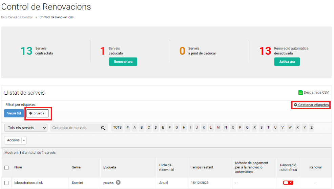The width and height of the screenshot is (334, 189).
Task: Remove the prueba tag with the x icon
Action: (118, 183)
